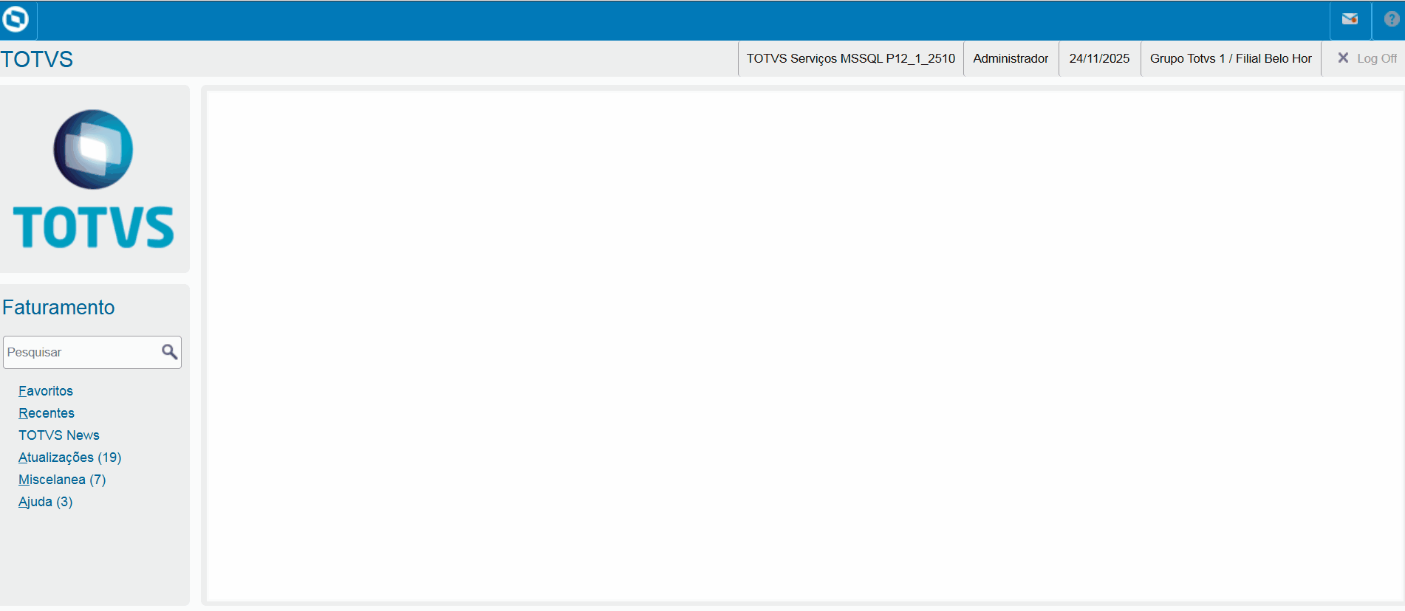Click Grupo Totvs 1 / Filial Belo Hor

point(1231,58)
